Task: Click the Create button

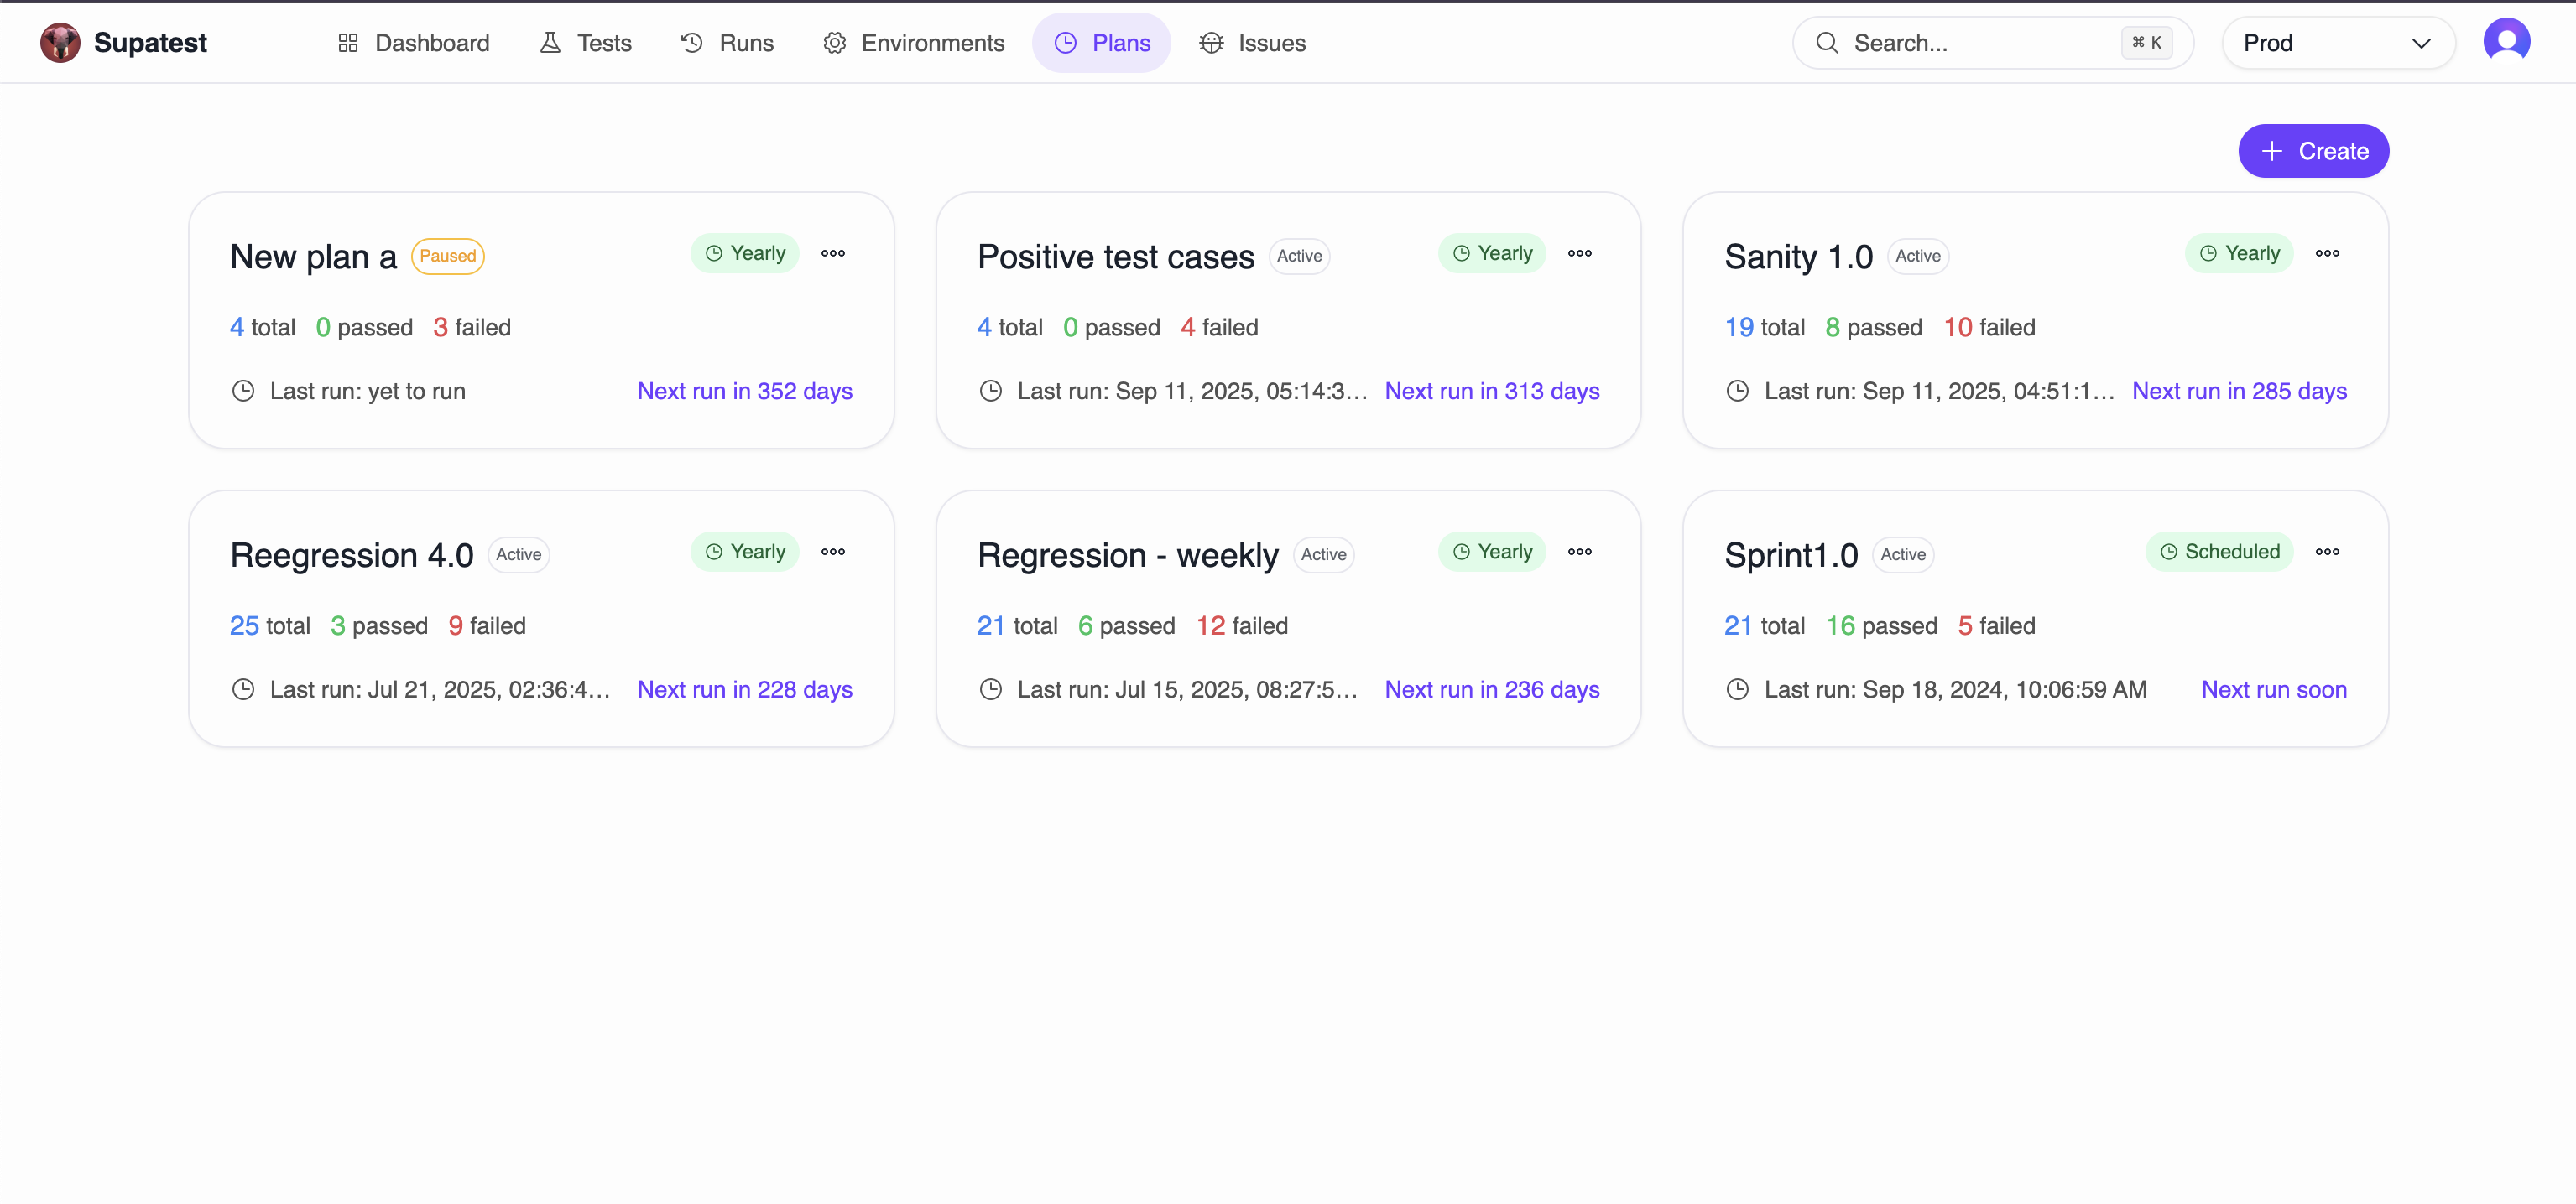Action: tap(2313, 151)
